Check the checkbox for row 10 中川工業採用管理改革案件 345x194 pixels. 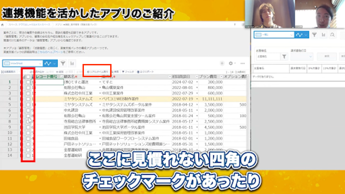coord(28,133)
